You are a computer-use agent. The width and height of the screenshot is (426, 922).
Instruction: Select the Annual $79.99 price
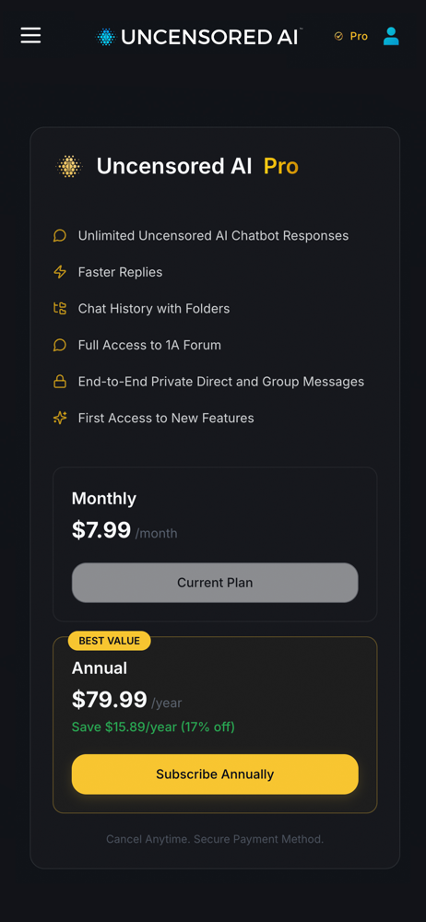(110, 701)
